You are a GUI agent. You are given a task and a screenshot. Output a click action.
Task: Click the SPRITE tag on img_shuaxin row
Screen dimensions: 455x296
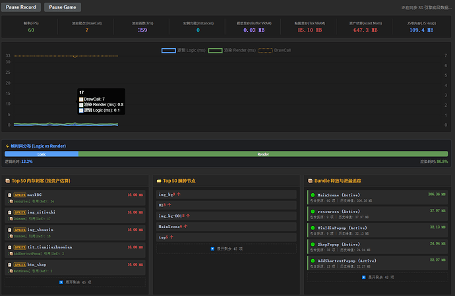(x=20, y=230)
